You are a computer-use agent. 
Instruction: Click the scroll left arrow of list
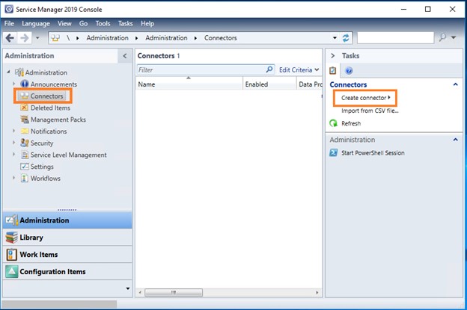click(x=140, y=293)
